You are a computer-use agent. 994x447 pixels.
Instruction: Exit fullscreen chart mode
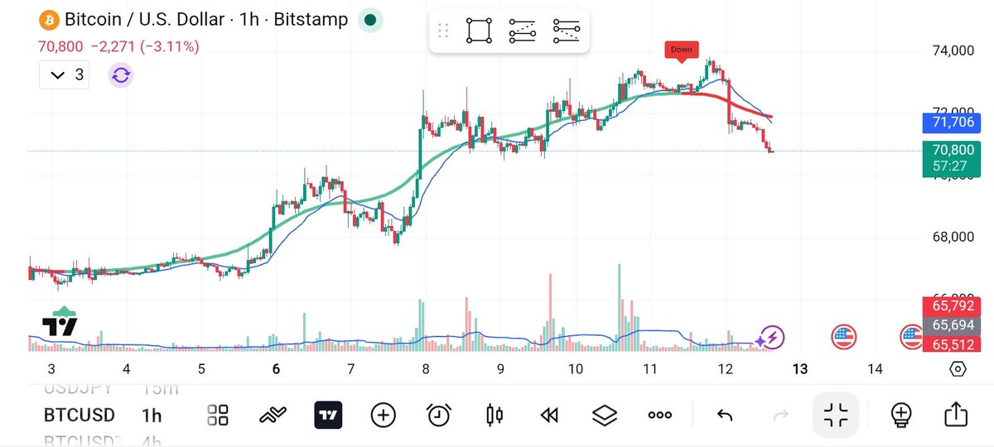[836, 415]
